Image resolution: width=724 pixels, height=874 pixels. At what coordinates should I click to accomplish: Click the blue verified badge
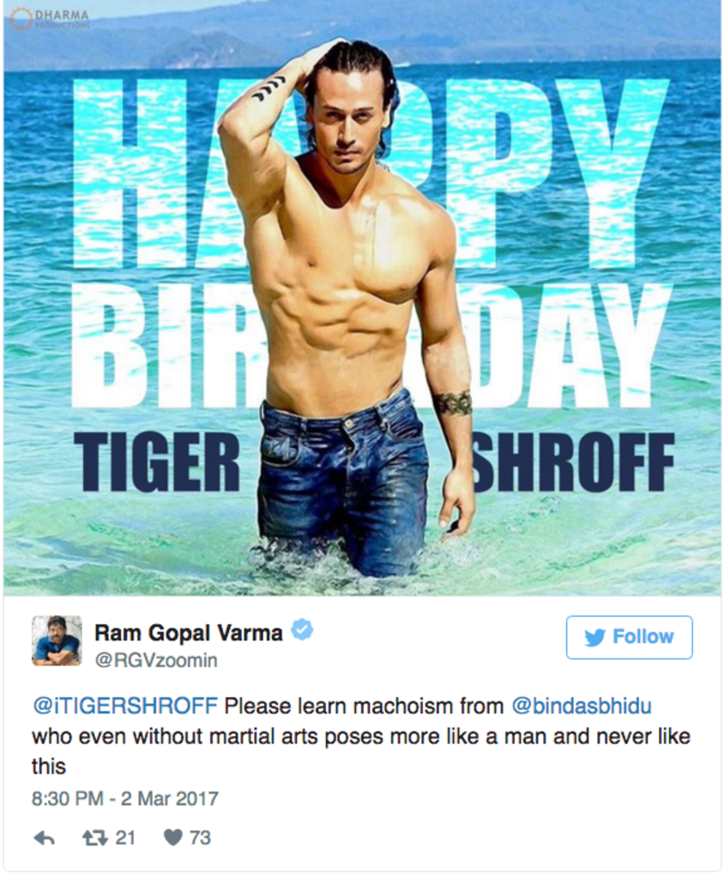coord(303,630)
